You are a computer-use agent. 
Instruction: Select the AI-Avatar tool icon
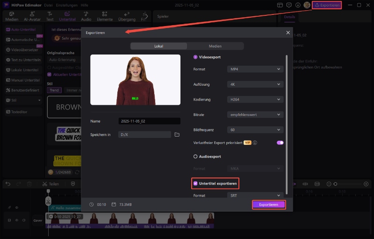click(x=32, y=17)
